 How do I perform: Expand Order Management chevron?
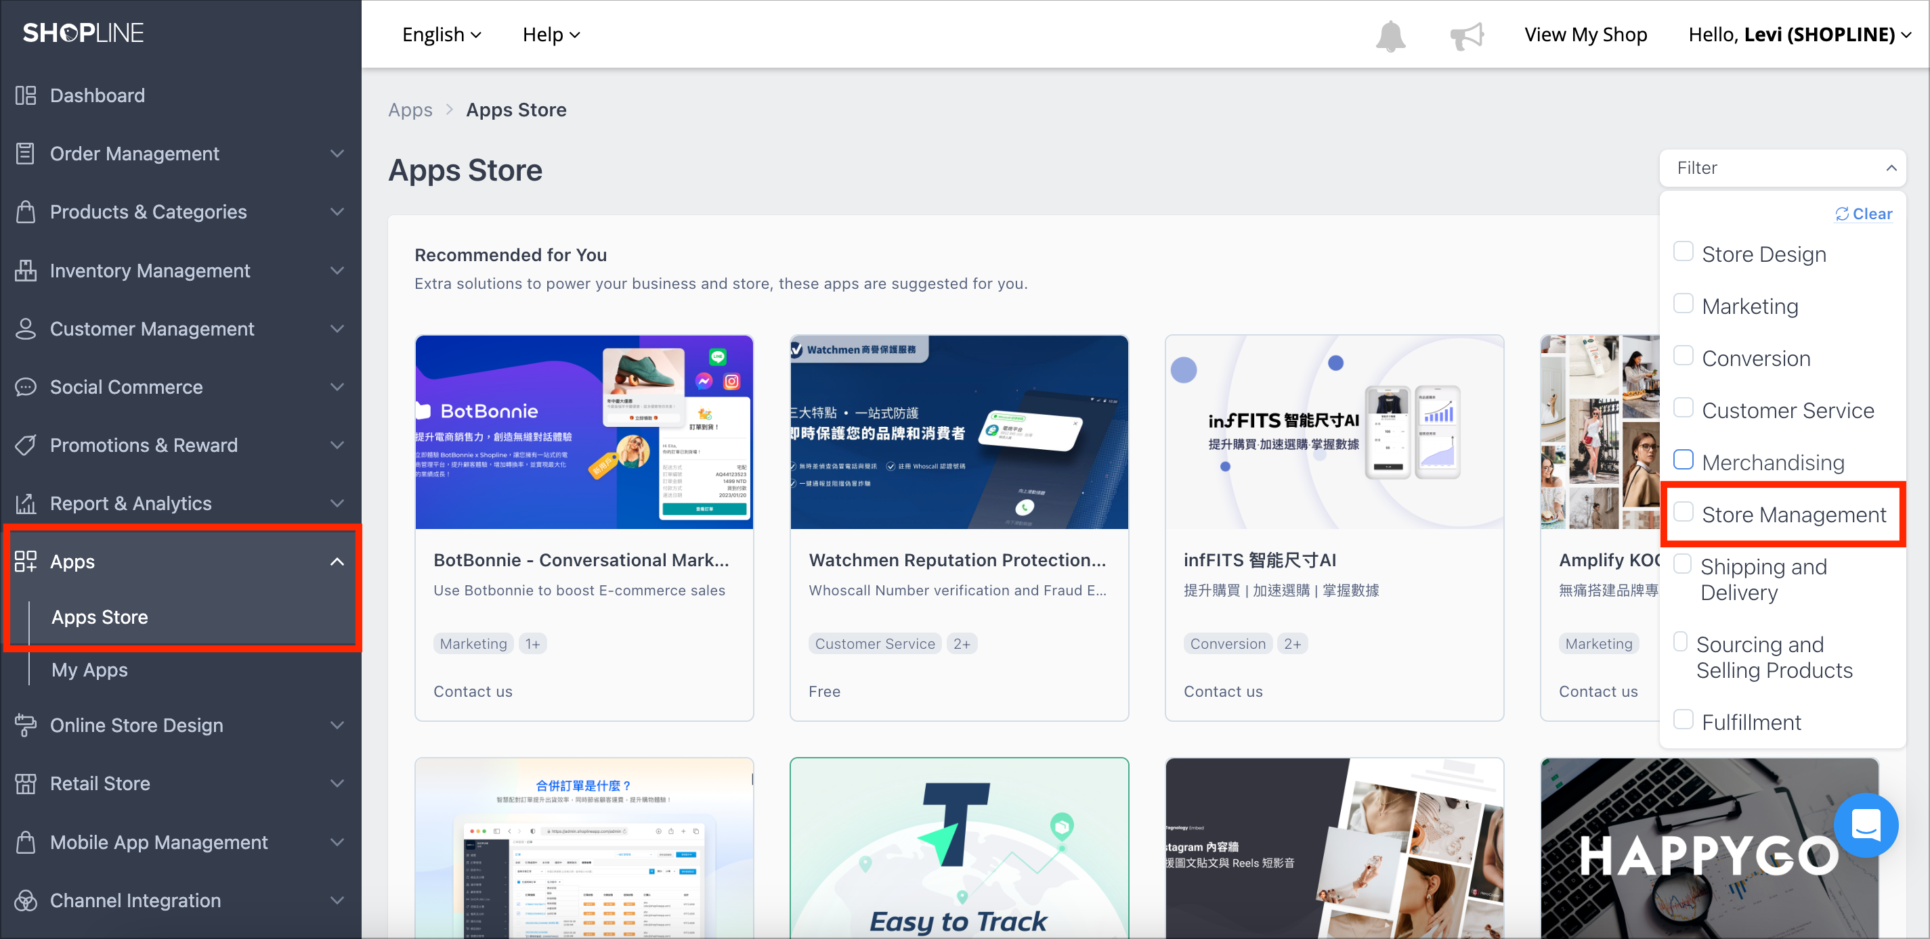pyautogui.click(x=337, y=154)
